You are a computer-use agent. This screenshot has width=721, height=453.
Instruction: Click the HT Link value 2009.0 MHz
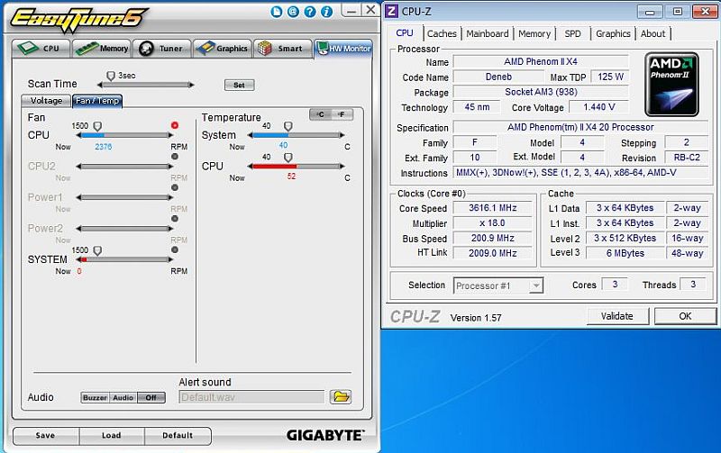(492, 253)
